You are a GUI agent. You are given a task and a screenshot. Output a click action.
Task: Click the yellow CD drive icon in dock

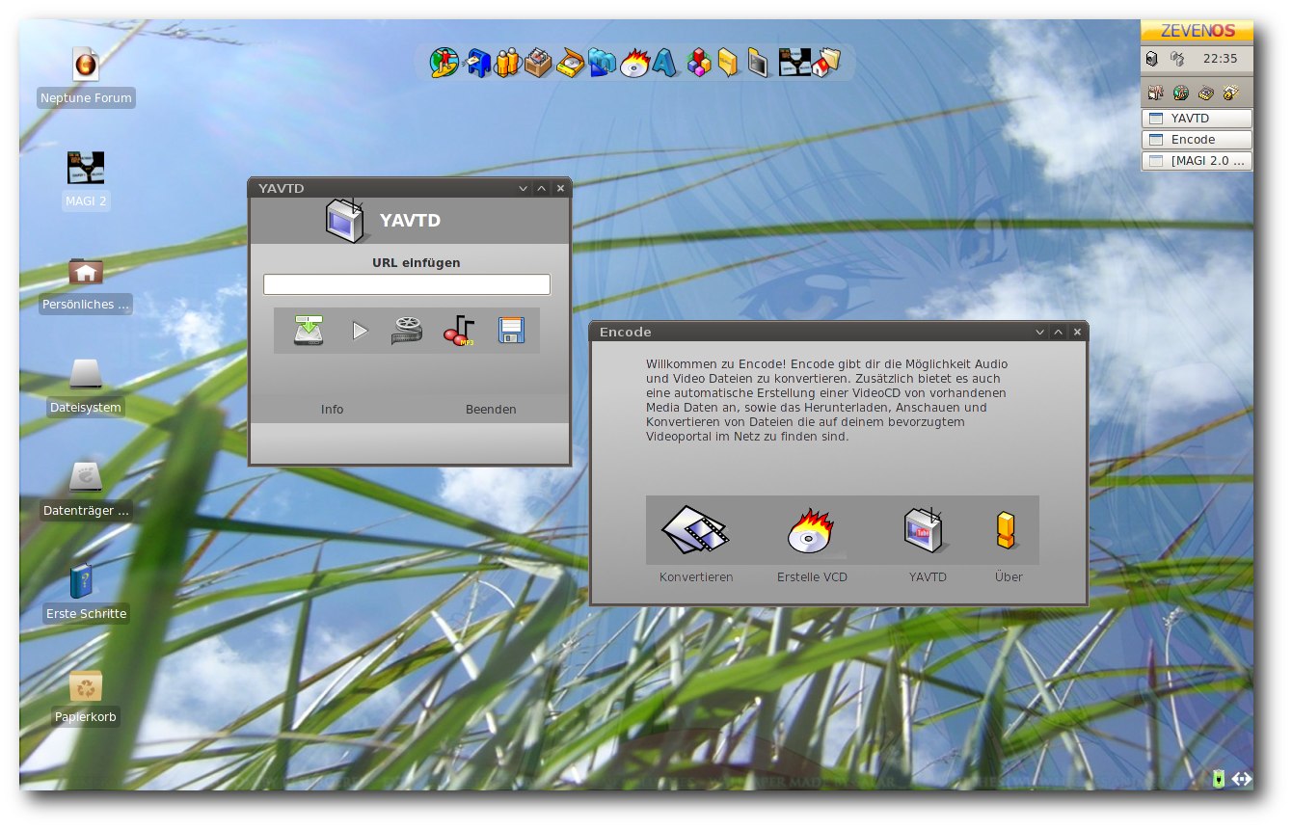tap(570, 63)
